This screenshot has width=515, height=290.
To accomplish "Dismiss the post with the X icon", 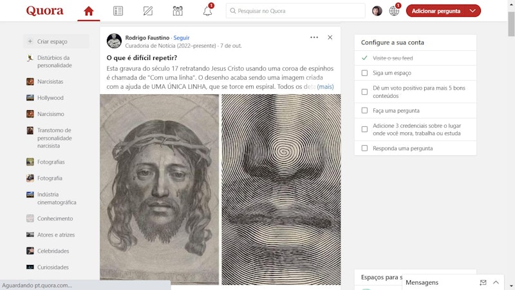I will (x=330, y=37).
